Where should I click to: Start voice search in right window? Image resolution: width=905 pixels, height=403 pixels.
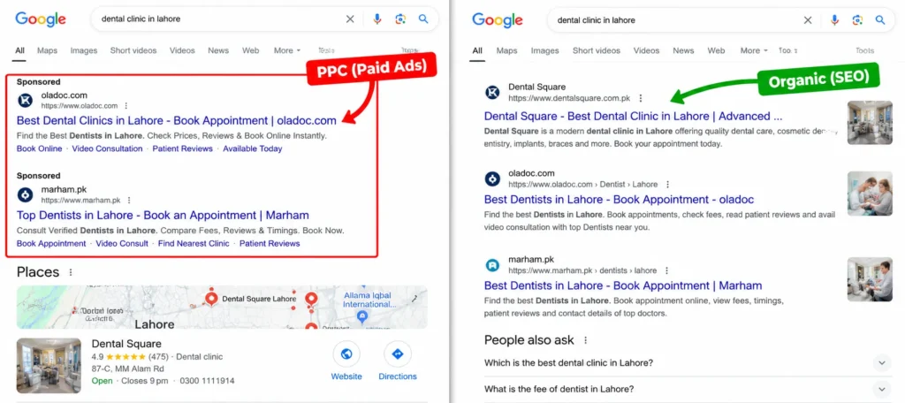834,20
